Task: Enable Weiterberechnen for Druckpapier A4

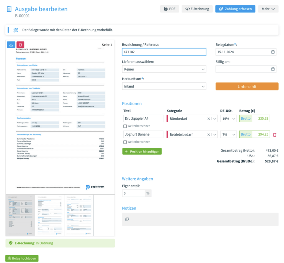Action: point(125,126)
